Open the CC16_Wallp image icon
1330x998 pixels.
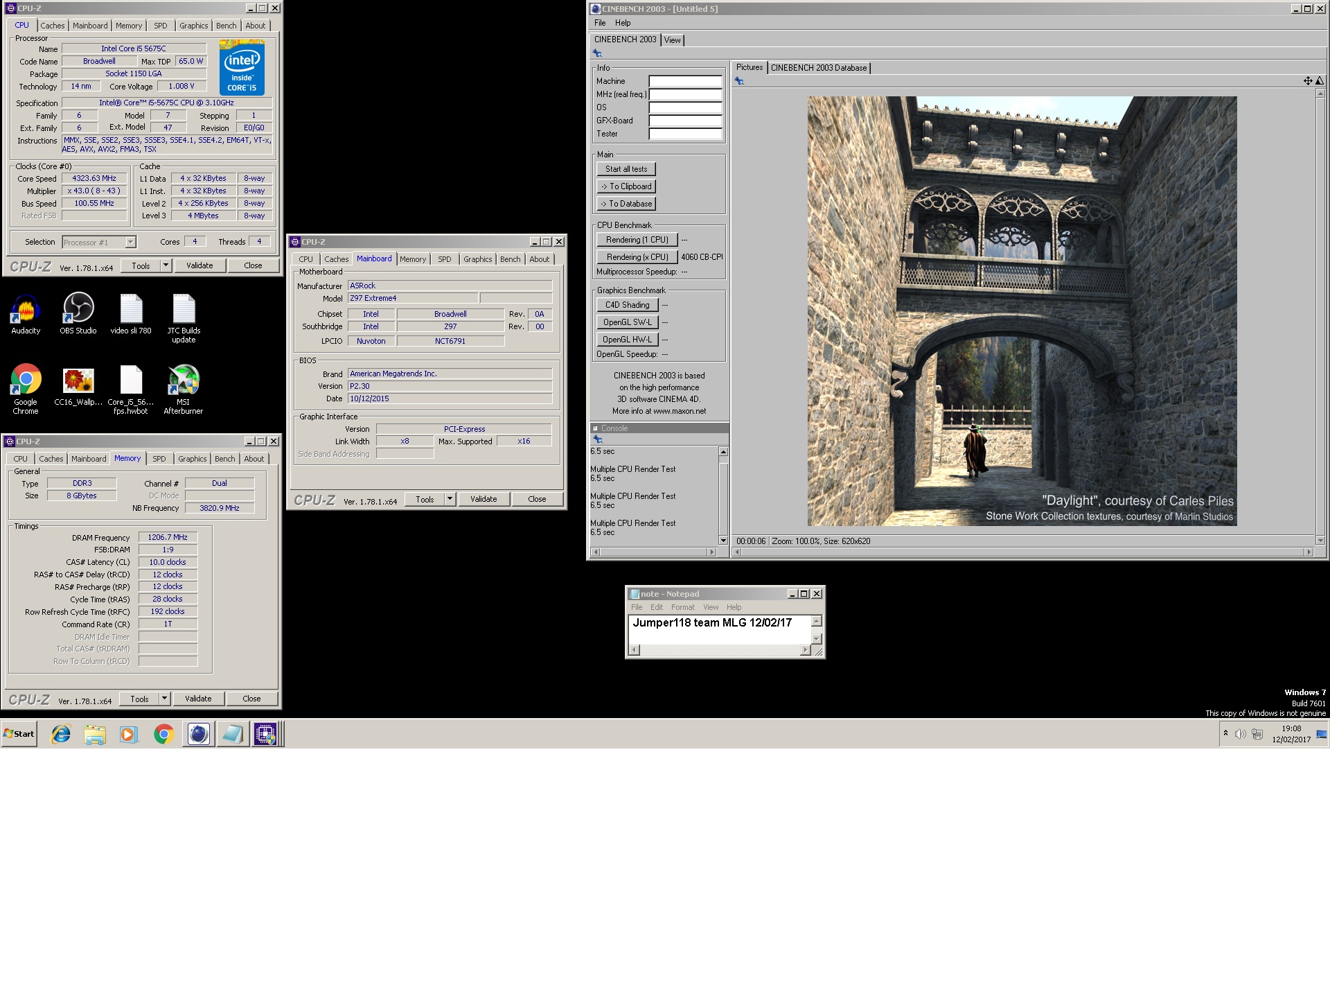78,385
